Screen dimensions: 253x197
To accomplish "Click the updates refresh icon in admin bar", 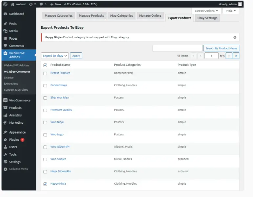I will [x=31, y=4].
